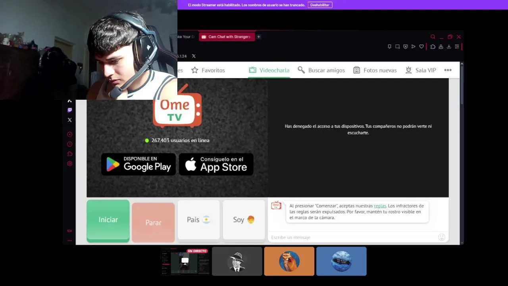This screenshot has width=508, height=286.
Task: Click the Parar button
Action: click(x=153, y=222)
